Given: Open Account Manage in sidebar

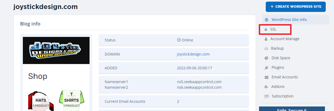Looking at the screenshot, I should (285, 39).
